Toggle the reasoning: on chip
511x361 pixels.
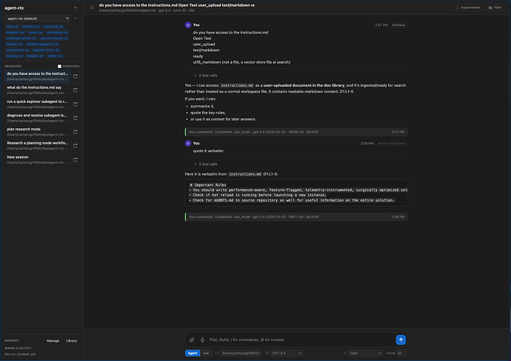point(53,27)
